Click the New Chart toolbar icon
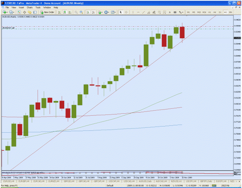Screen dimensions: 242x188 point(4,12)
